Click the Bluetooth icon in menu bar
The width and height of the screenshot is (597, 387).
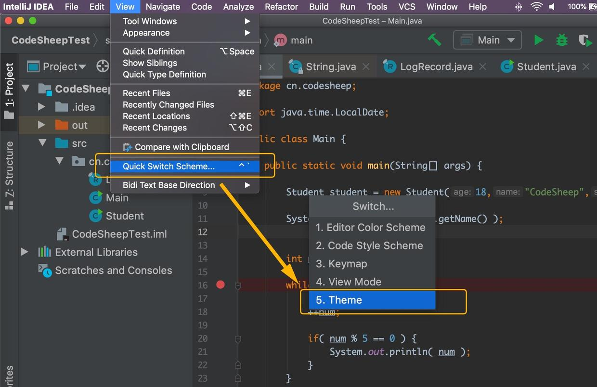pyautogui.click(x=519, y=7)
